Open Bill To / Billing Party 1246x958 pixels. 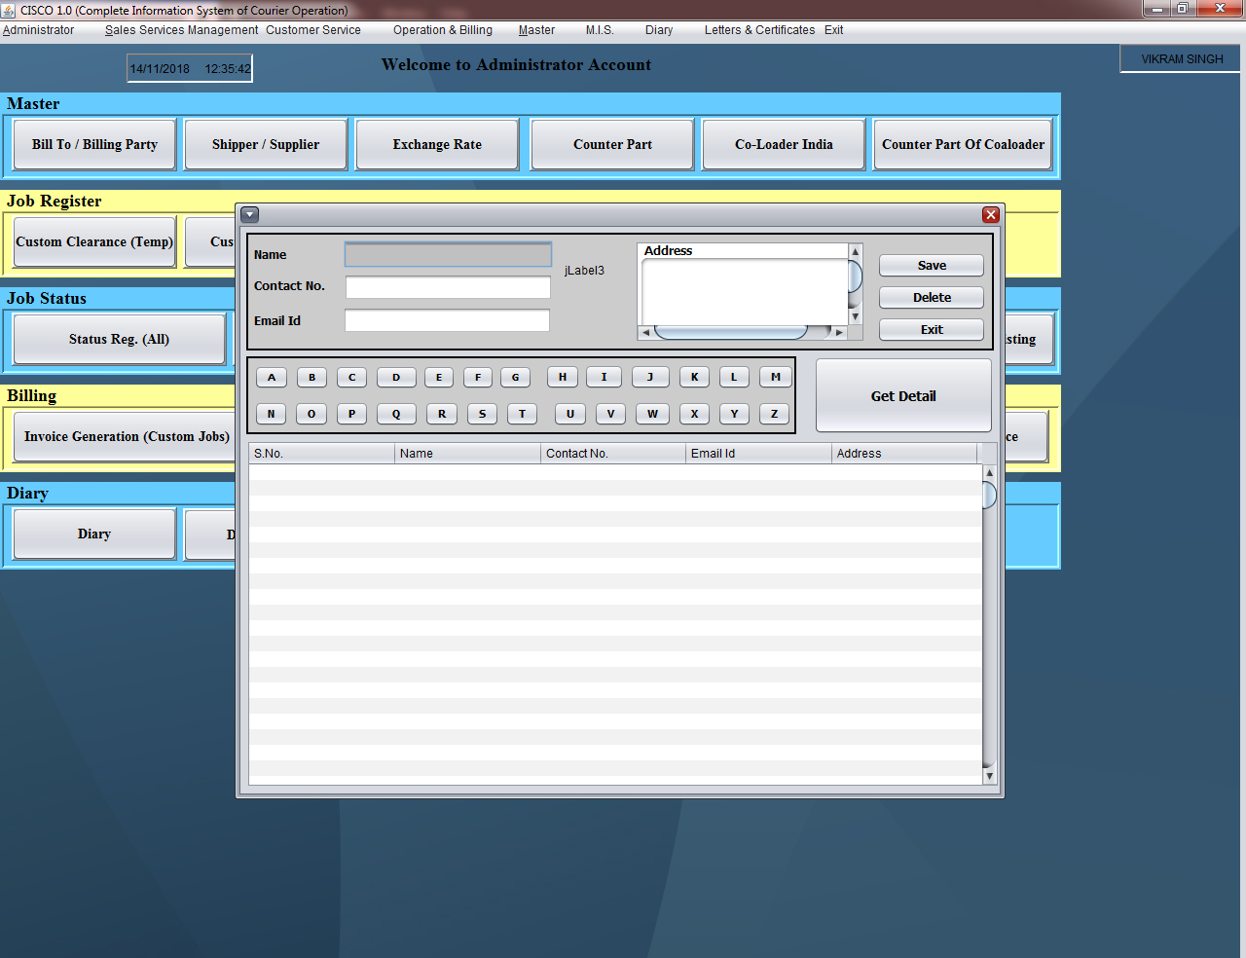coord(94,144)
